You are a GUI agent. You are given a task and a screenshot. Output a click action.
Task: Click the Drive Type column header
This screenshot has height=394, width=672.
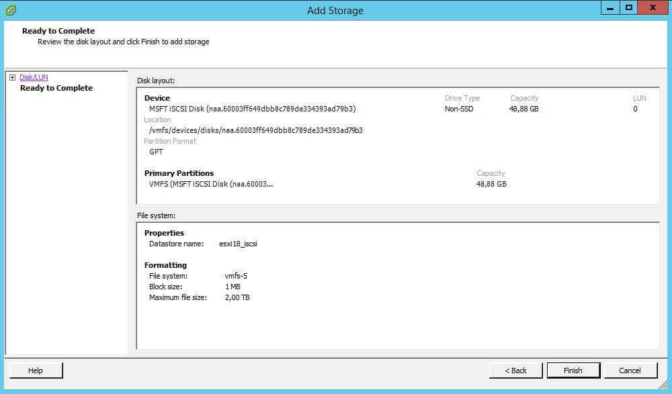pos(462,98)
